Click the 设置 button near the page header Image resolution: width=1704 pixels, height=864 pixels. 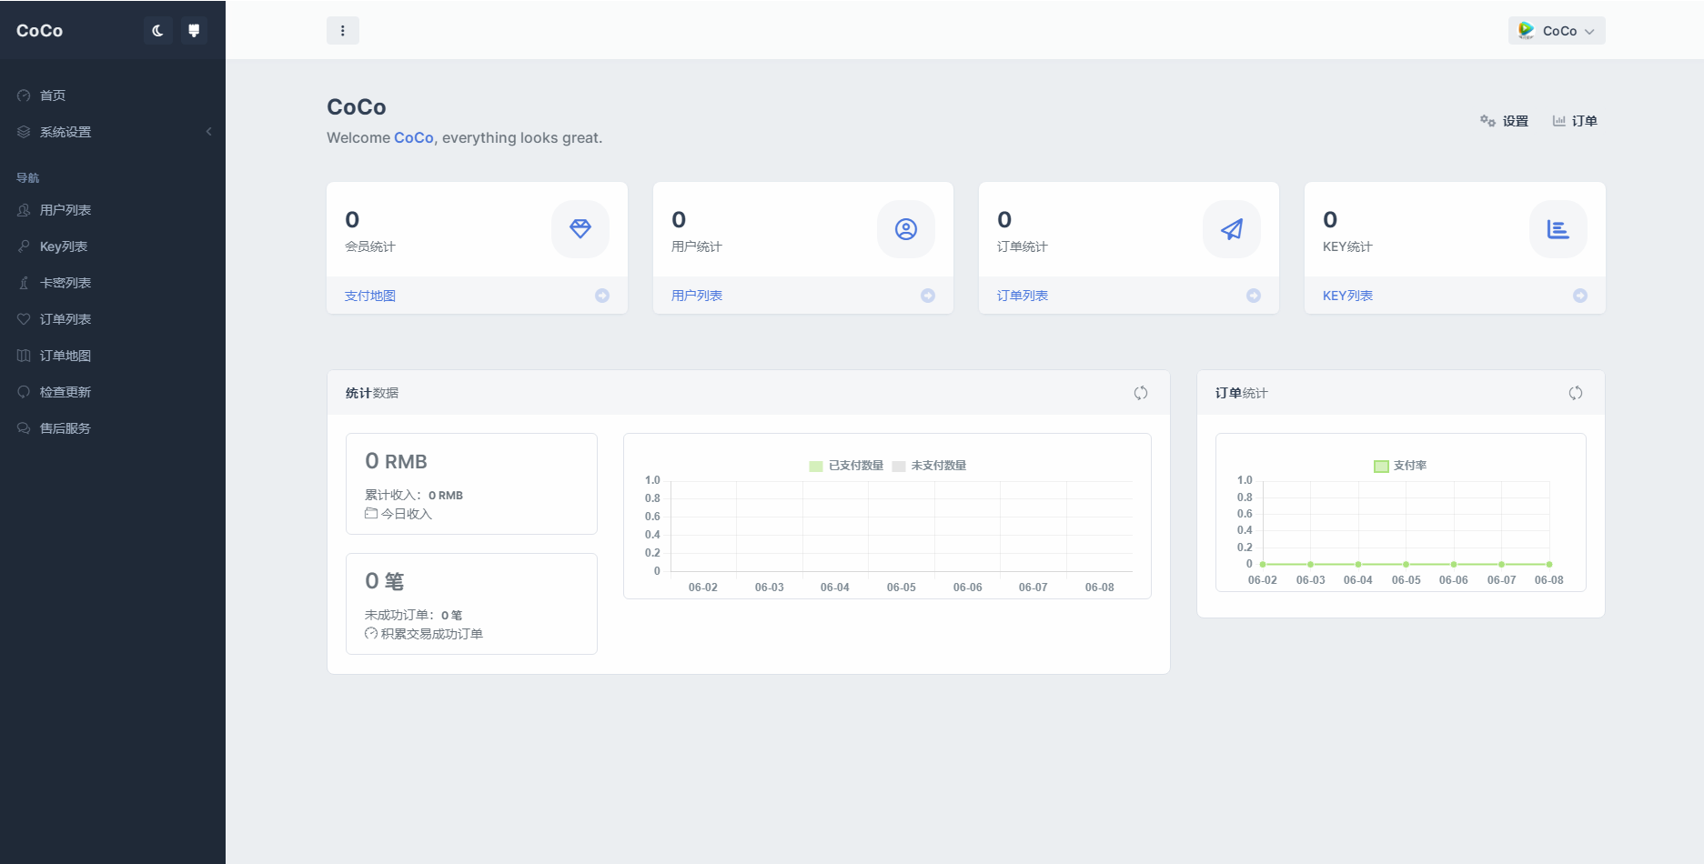point(1504,121)
